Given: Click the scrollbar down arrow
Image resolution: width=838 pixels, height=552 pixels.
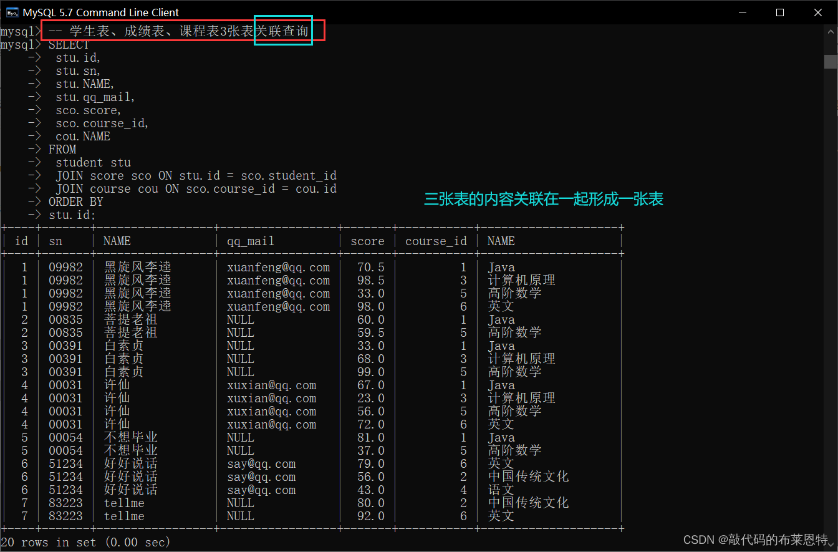Looking at the screenshot, I should click(x=830, y=544).
